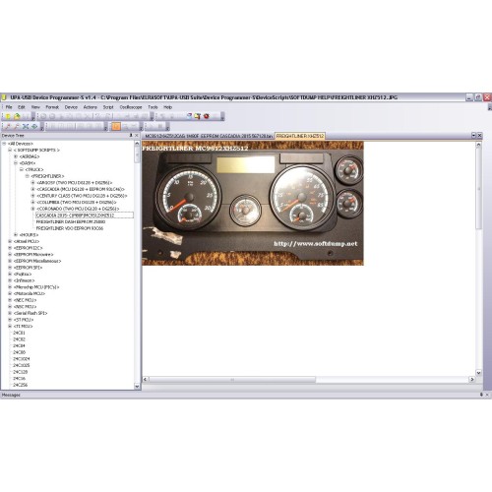The width and height of the screenshot is (492, 492).
Task: Select the 24C1024 device entry
Action: coord(22,359)
